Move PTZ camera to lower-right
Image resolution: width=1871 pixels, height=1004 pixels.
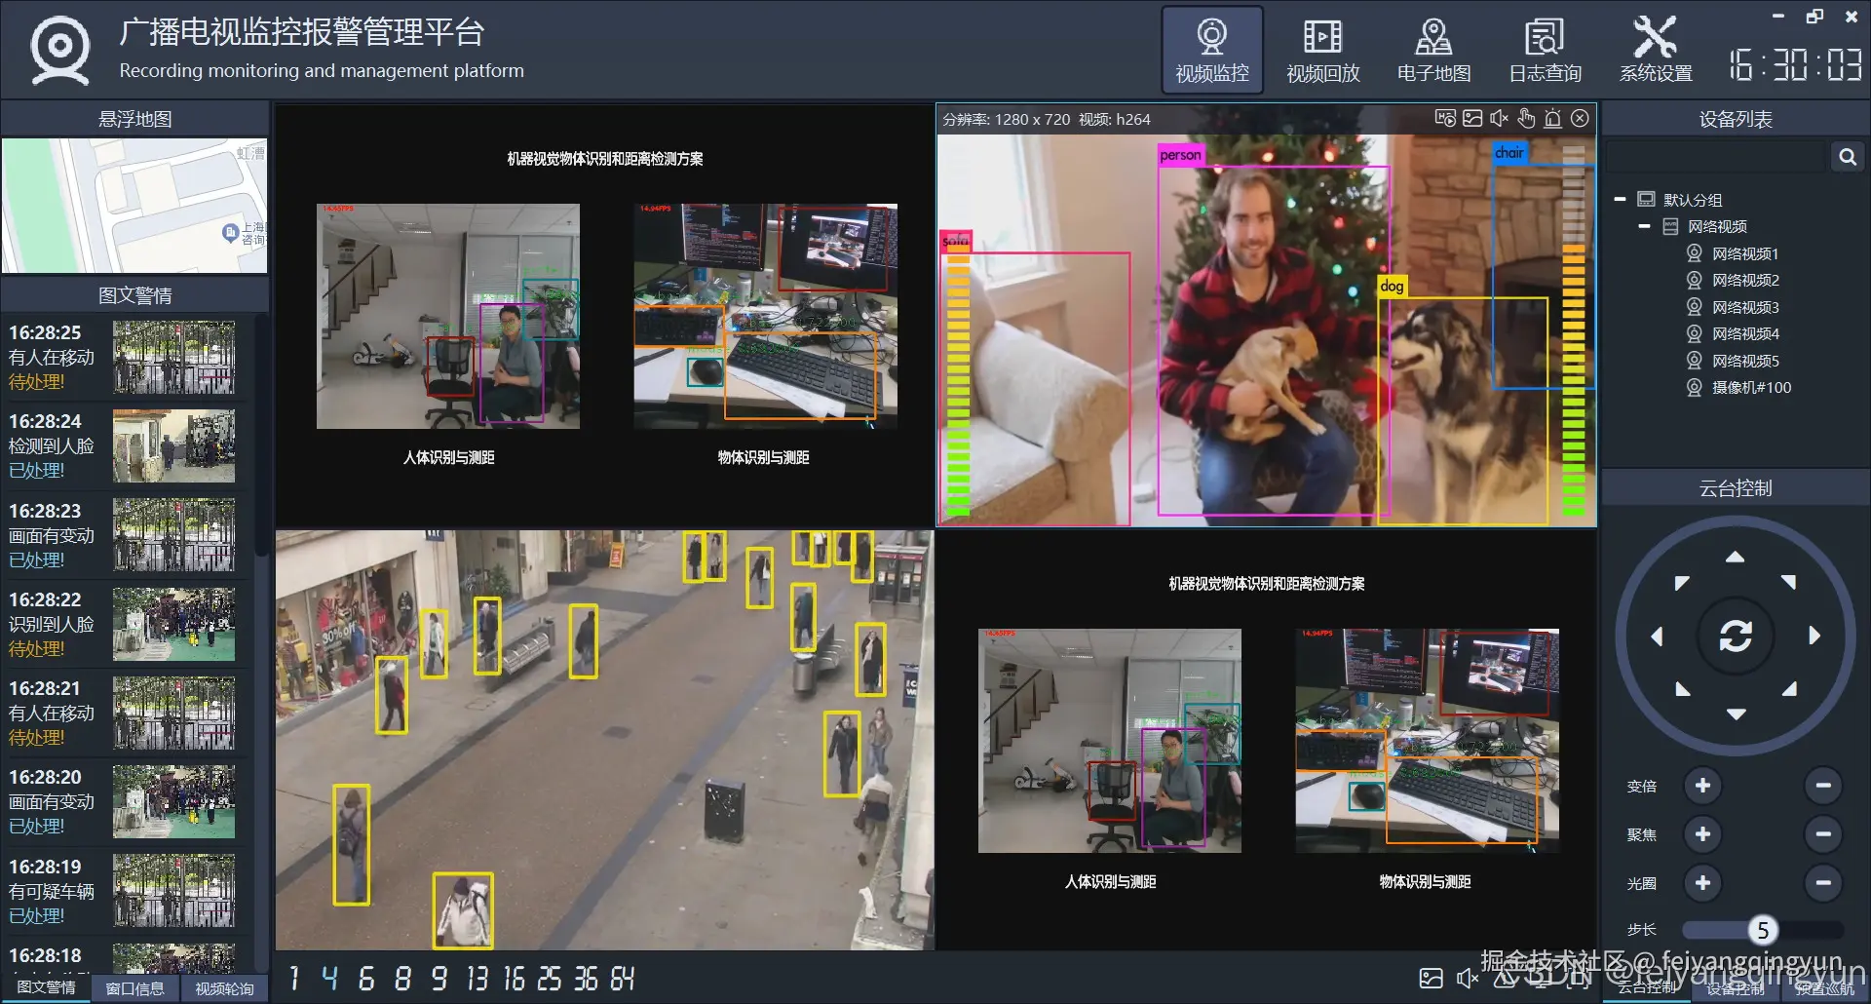[1788, 688]
